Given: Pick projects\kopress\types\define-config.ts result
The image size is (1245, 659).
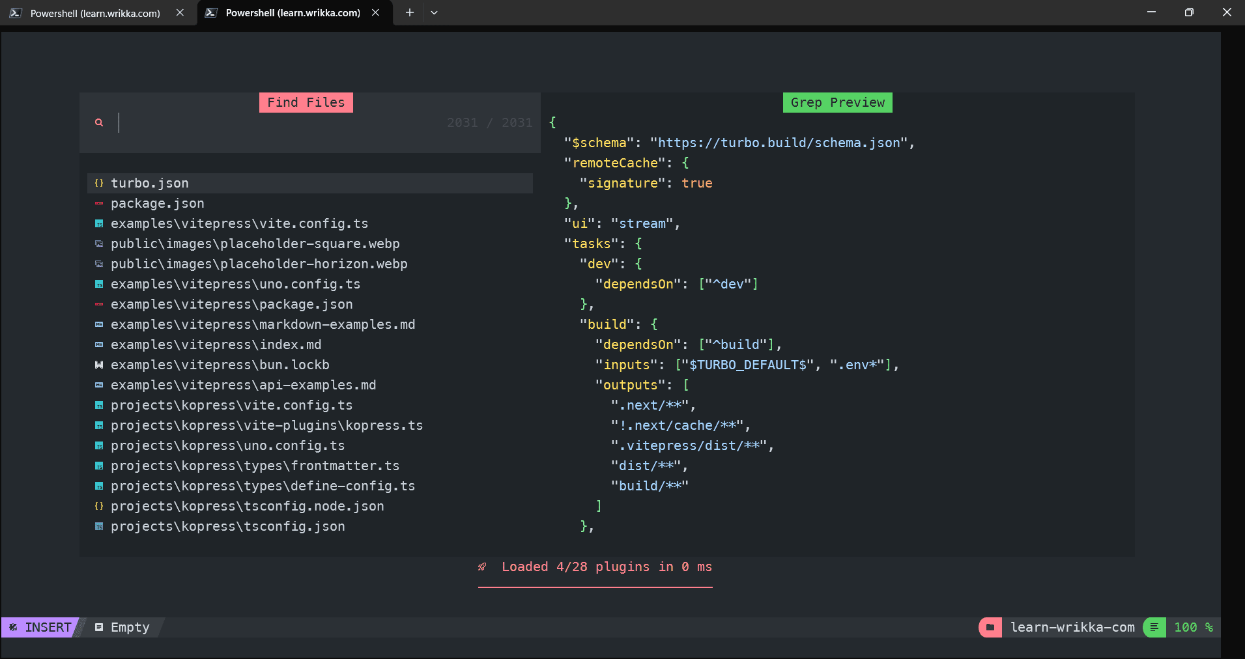Looking at the screenshot, I should (x=310, y=486).
